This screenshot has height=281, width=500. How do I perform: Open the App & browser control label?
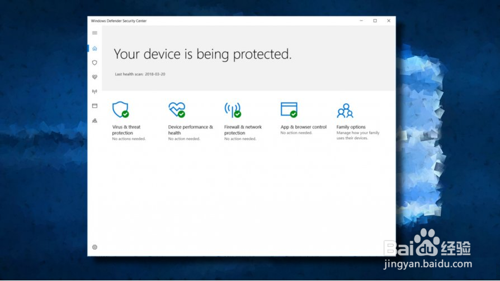click(304, 127)
